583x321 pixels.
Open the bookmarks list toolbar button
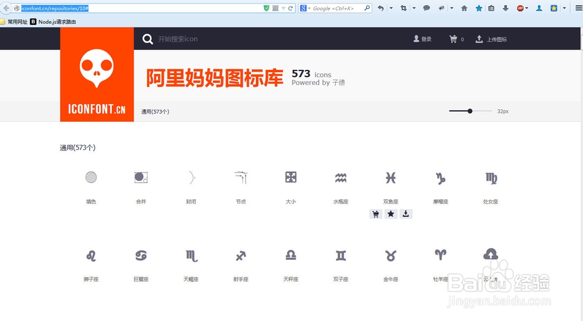click(x=491, y=8)
